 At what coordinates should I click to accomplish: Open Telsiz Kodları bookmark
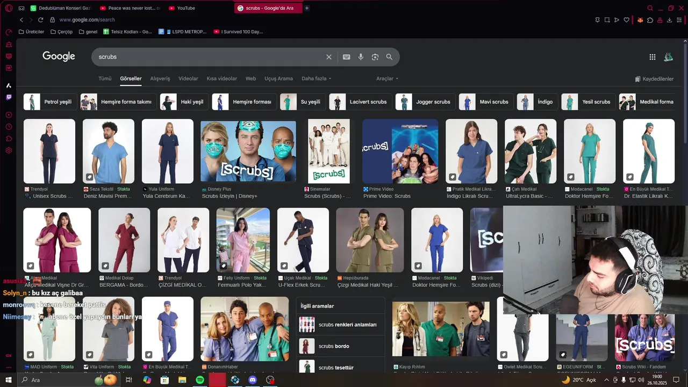[128, 32]
